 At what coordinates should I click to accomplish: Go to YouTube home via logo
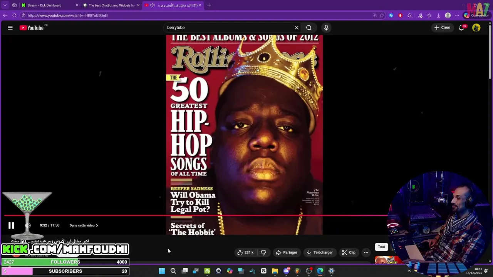[x=32, y=28]
